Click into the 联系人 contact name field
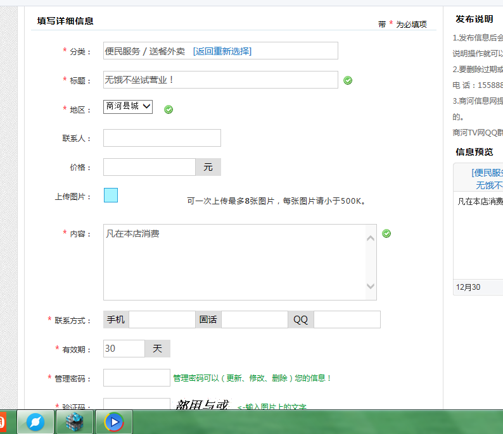 click(x=162, y=138)
